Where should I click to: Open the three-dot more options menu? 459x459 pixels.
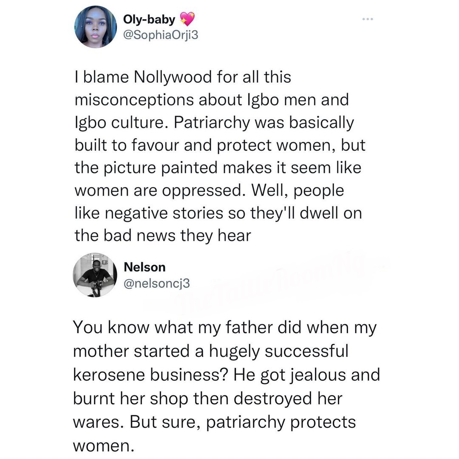[x=367, y=20]
